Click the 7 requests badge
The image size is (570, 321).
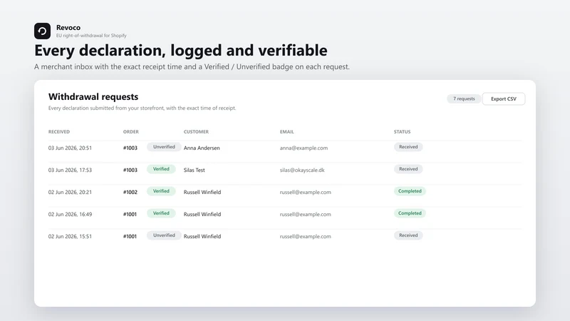point(464,98)
